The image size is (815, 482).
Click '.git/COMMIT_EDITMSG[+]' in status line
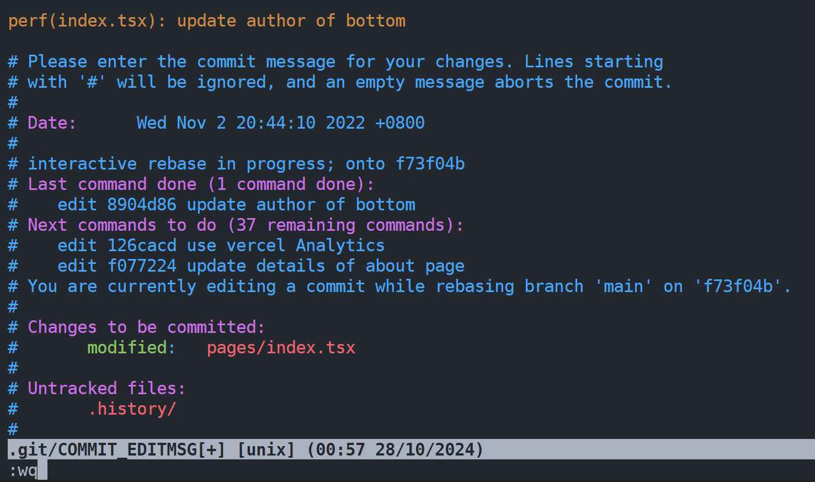tap(117, 449)
